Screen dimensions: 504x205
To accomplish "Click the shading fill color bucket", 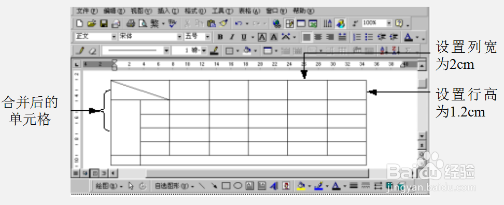I will click(247, 50).
